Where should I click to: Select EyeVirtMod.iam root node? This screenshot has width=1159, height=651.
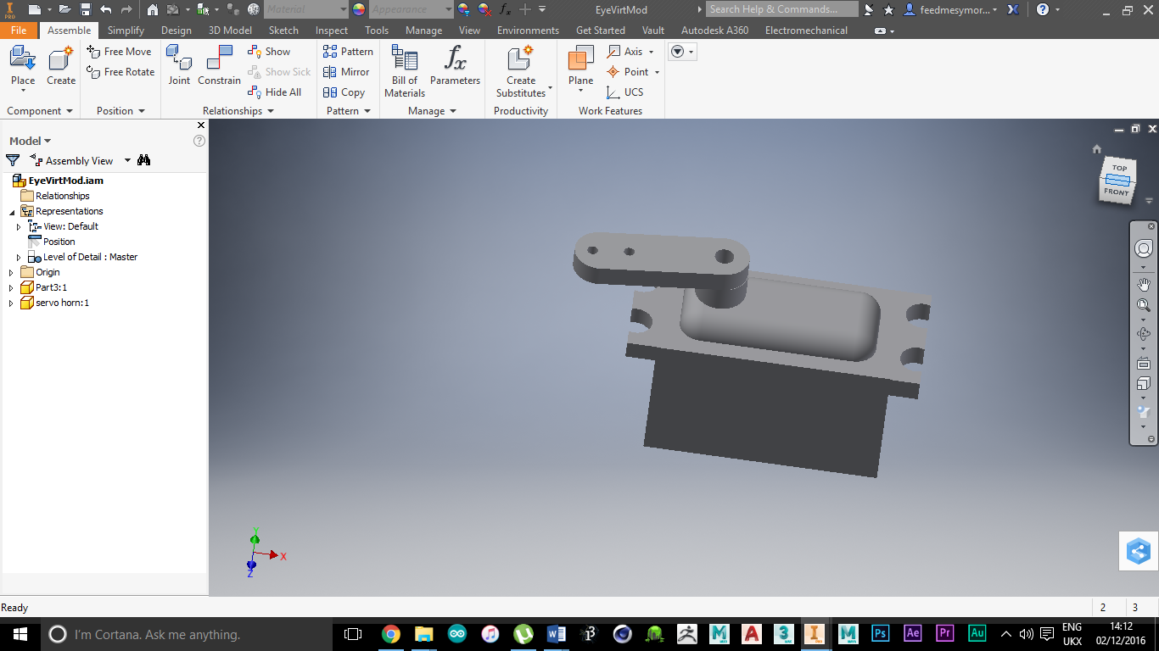pos(58,181)
